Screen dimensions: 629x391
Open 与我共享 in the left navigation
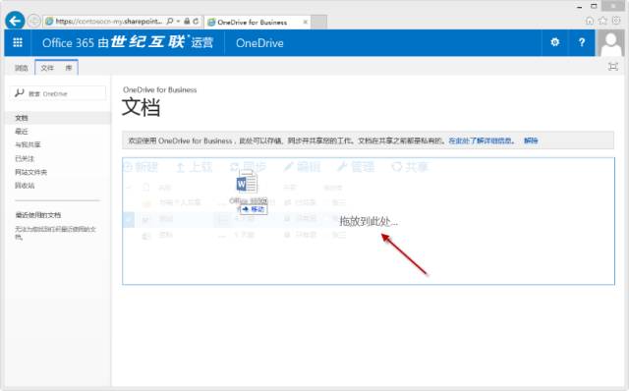coord(28,144)
